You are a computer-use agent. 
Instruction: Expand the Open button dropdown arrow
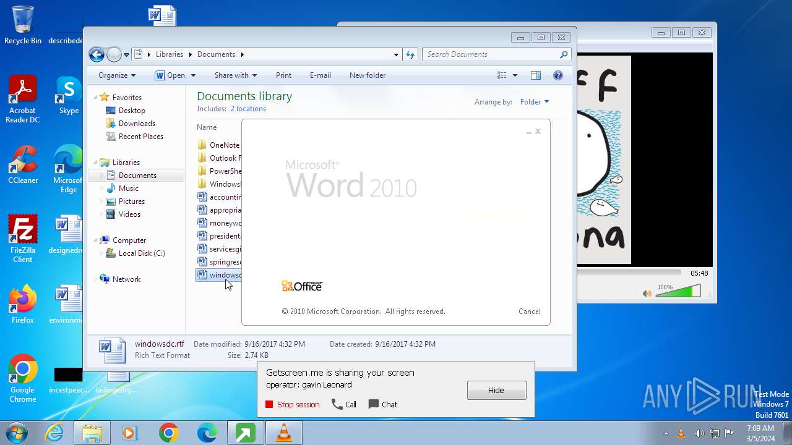click(x=193, y=75)
